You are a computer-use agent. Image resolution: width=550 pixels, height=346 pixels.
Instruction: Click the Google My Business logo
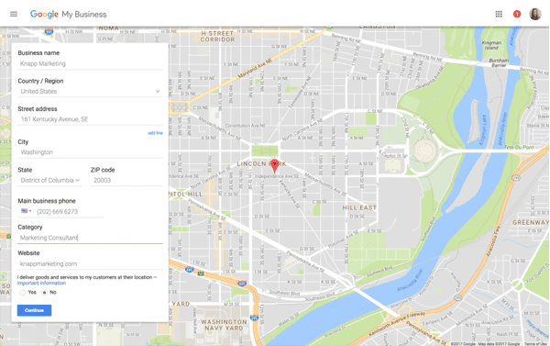[68, 14]
